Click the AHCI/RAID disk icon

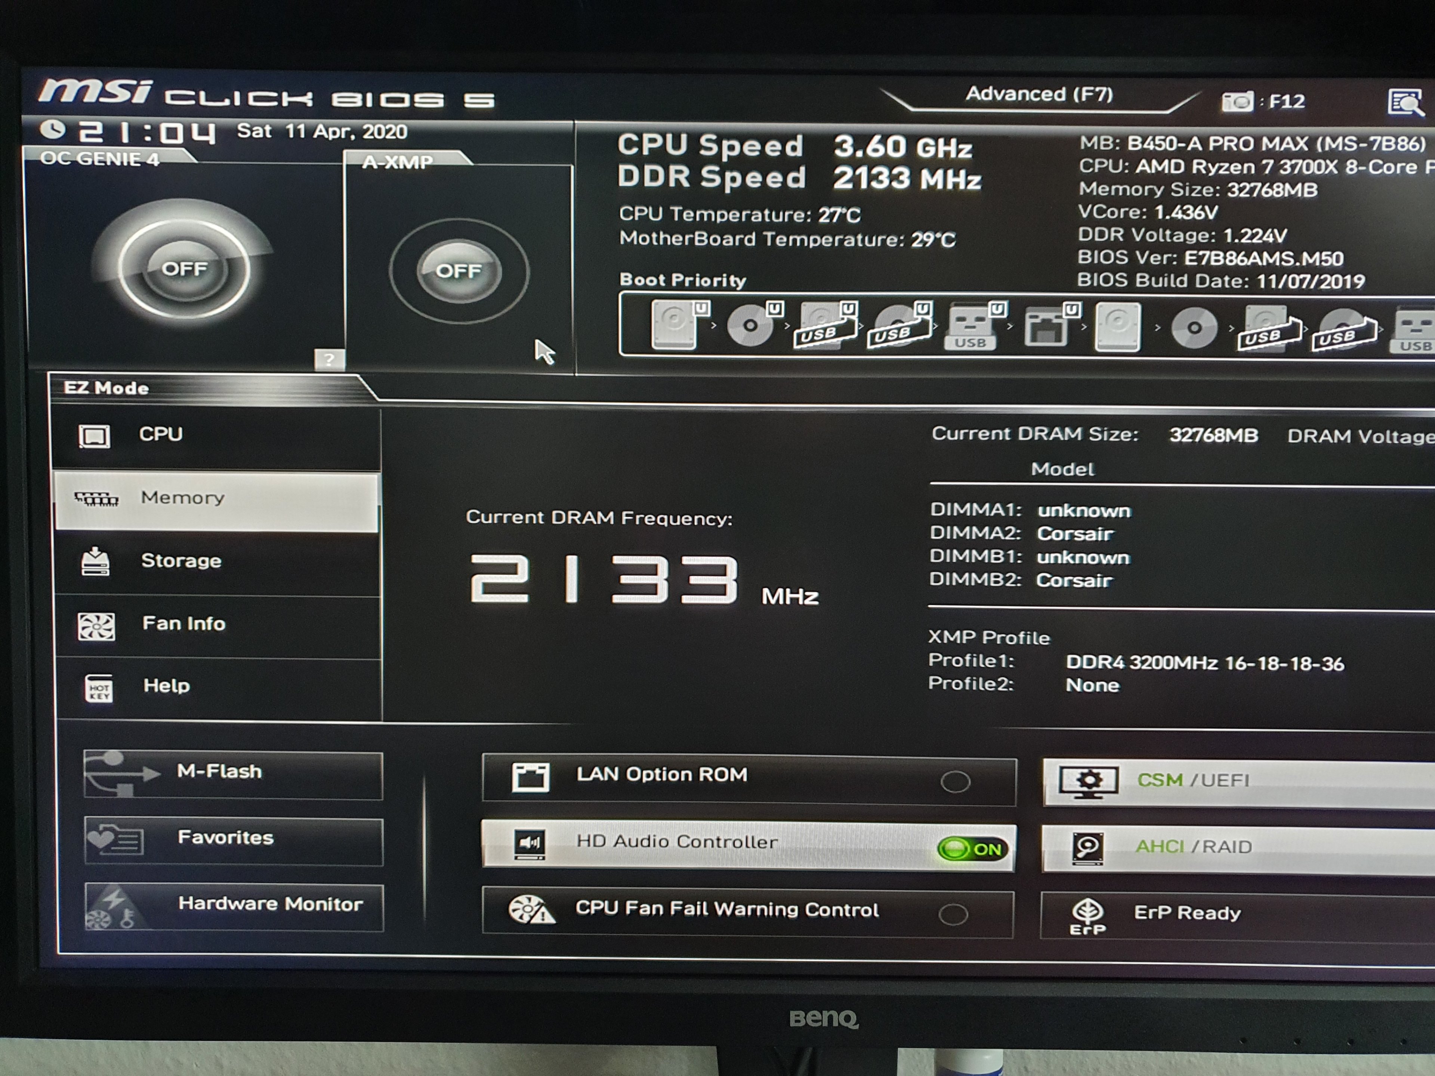1087,848
